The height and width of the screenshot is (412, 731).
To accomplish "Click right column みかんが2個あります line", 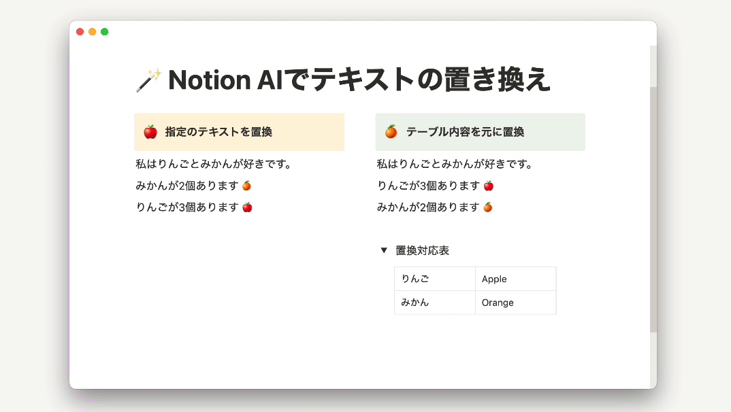I will point(434,207).
